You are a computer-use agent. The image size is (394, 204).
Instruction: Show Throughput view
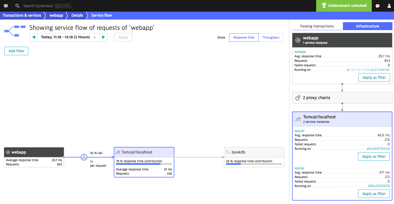pos(271,38)
